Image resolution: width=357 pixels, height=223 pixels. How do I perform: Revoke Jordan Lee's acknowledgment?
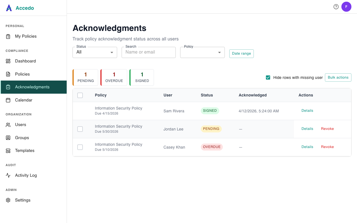(327, 129)
